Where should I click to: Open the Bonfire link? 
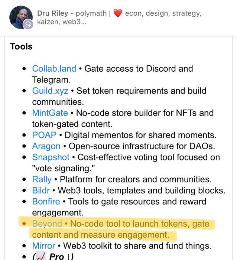(x=46, y=201)
